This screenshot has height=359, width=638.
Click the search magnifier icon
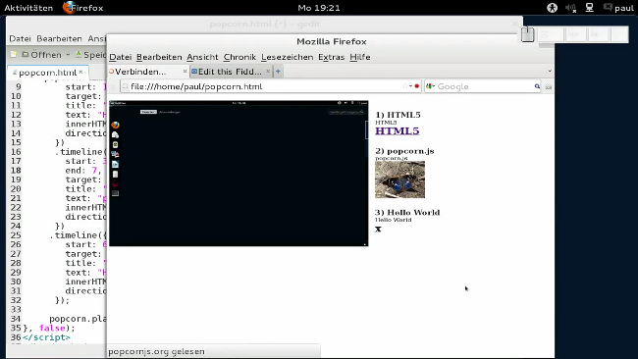pos(537,86)
